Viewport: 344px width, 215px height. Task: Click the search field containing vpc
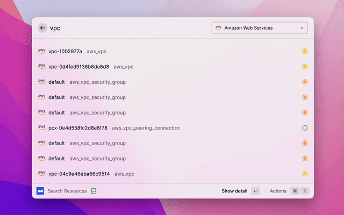[124, 28]
